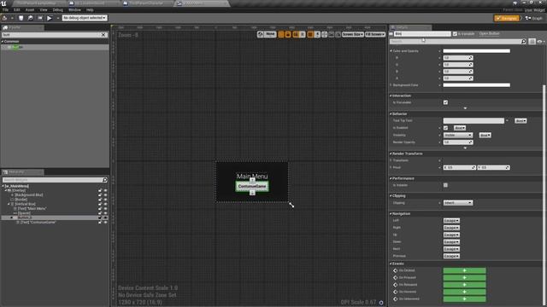Collapse the Vertical Box node in Hierarchy

coord(9,204)
